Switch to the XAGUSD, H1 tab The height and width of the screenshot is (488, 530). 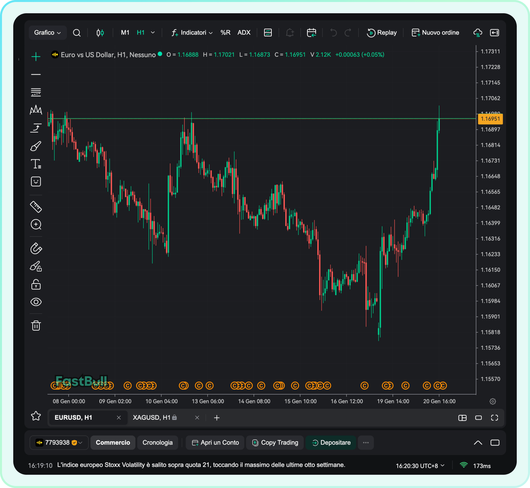point(154,418)
